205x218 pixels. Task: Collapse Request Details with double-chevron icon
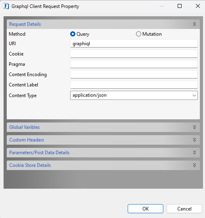[x=194, y=24]
